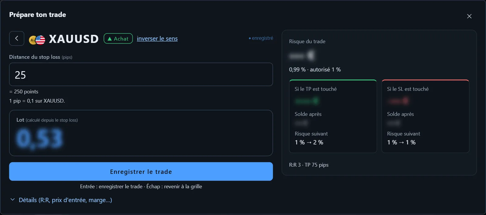Close the Prépare ton trade dialog
This screenshot has width=486, height=215.
coord(469,16)
